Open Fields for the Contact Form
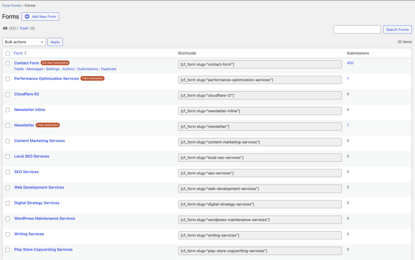This screenshot has height=260, width=415. [x=19, y=69]
